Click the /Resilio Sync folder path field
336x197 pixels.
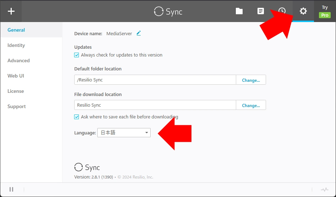pos(155,80)
